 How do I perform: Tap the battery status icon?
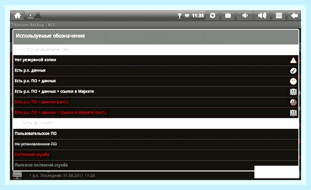point(187,16)
